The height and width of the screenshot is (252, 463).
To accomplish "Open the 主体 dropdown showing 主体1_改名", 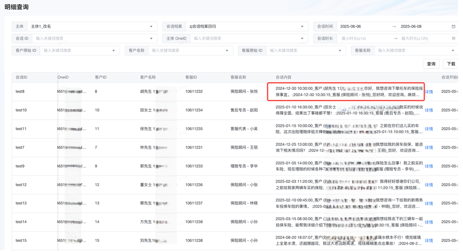I will pos(92,27).
